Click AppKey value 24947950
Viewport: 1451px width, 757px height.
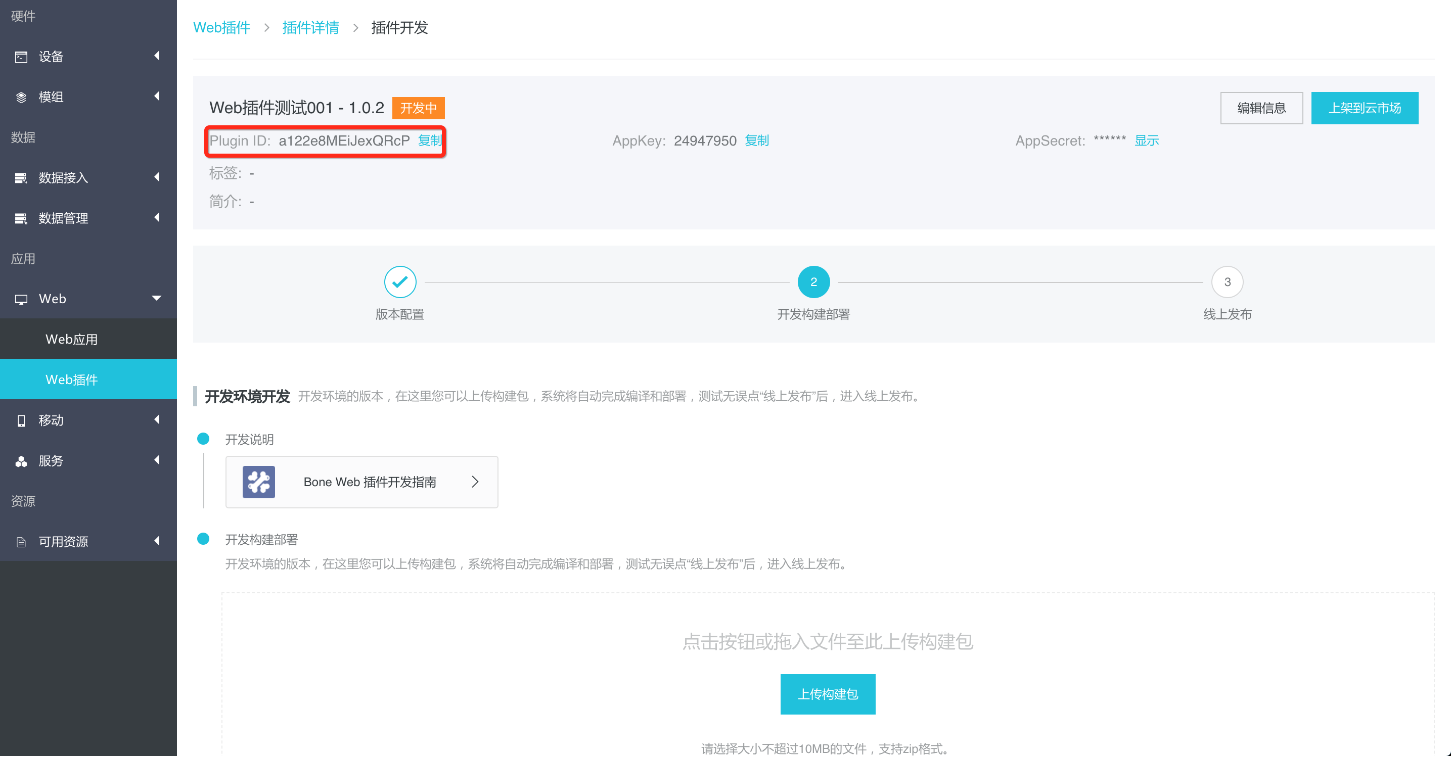point(705,140)
